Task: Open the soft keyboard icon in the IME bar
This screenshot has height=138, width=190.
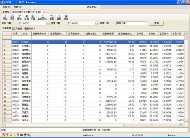Action: 22,135
